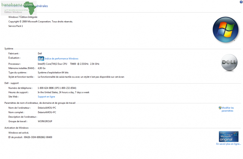Open the Support en ligne link

[46, 97]
